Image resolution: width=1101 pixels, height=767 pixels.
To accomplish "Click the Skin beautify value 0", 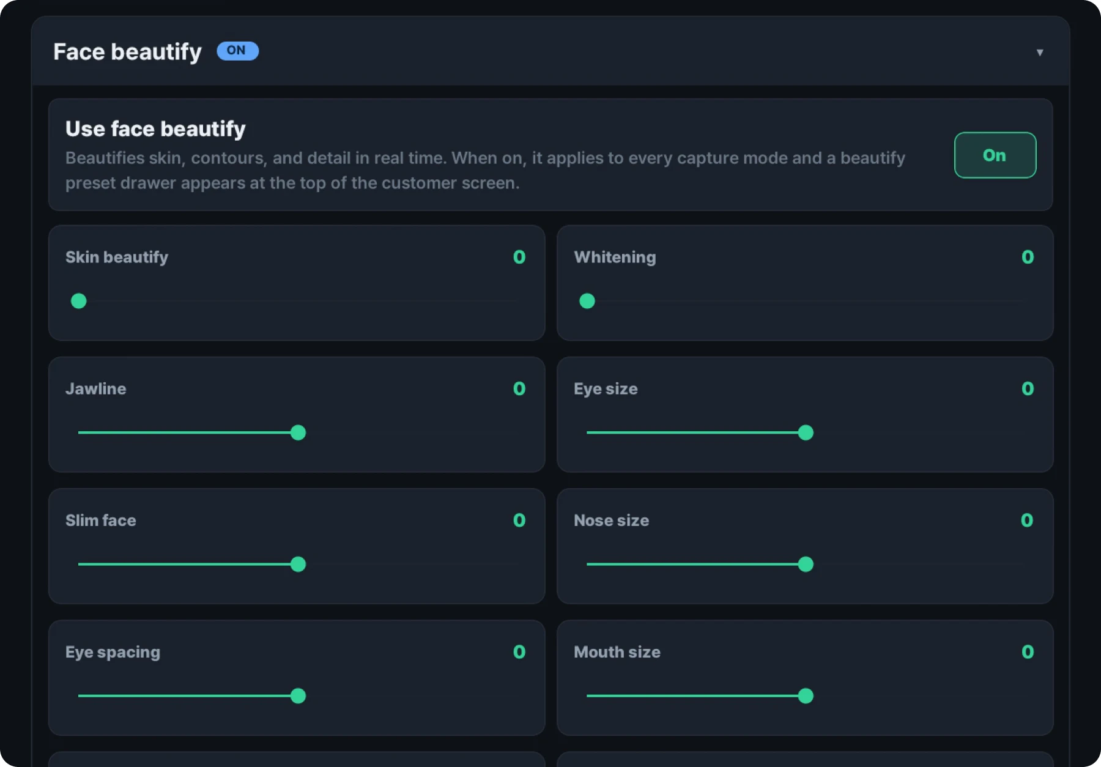I will click(519, 257).
